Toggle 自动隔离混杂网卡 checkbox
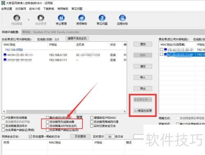Viewport: 205px width, 155px height. point(3,126)
